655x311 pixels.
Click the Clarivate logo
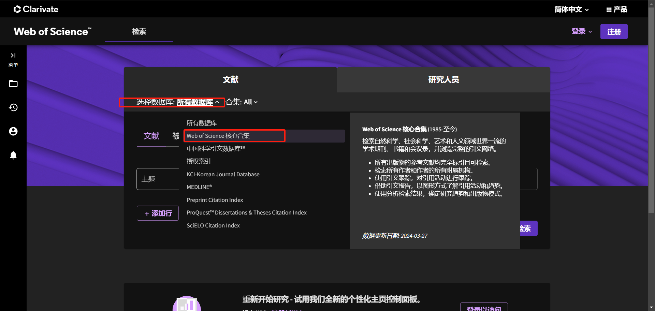point(36,9)
